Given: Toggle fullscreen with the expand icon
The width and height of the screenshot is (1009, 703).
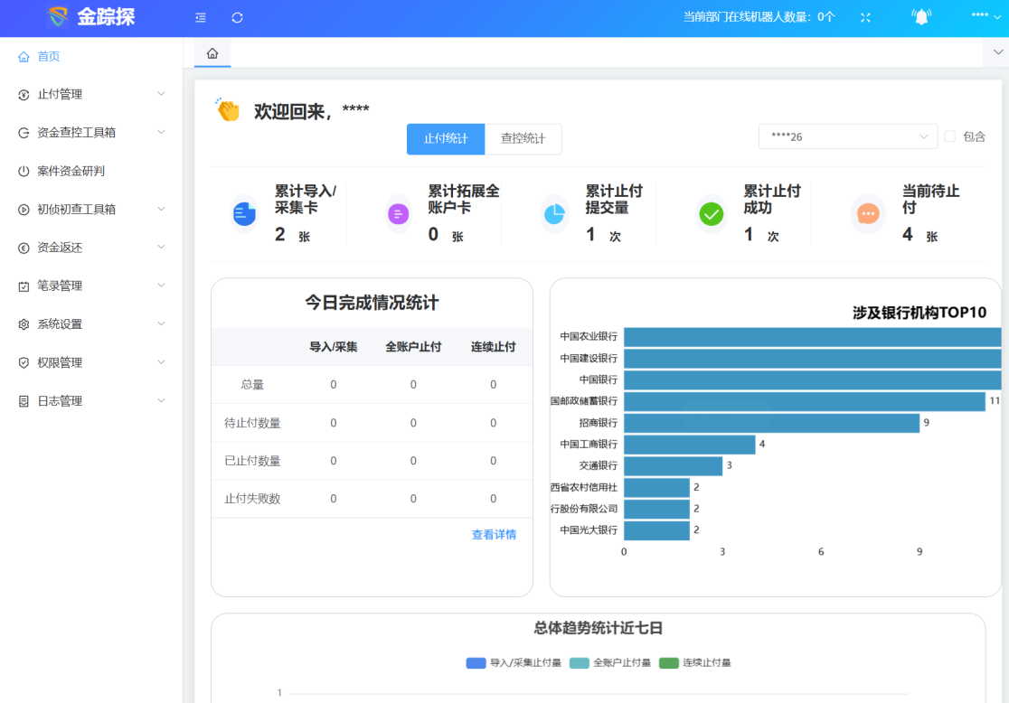Looking at the screenshot, I should tap(865, 17).
